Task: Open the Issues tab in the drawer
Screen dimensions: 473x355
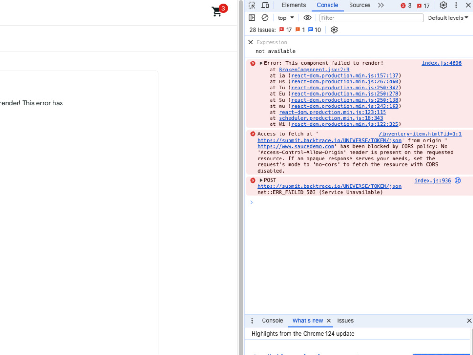Action: pyautogui.click(x=345, y=321)
